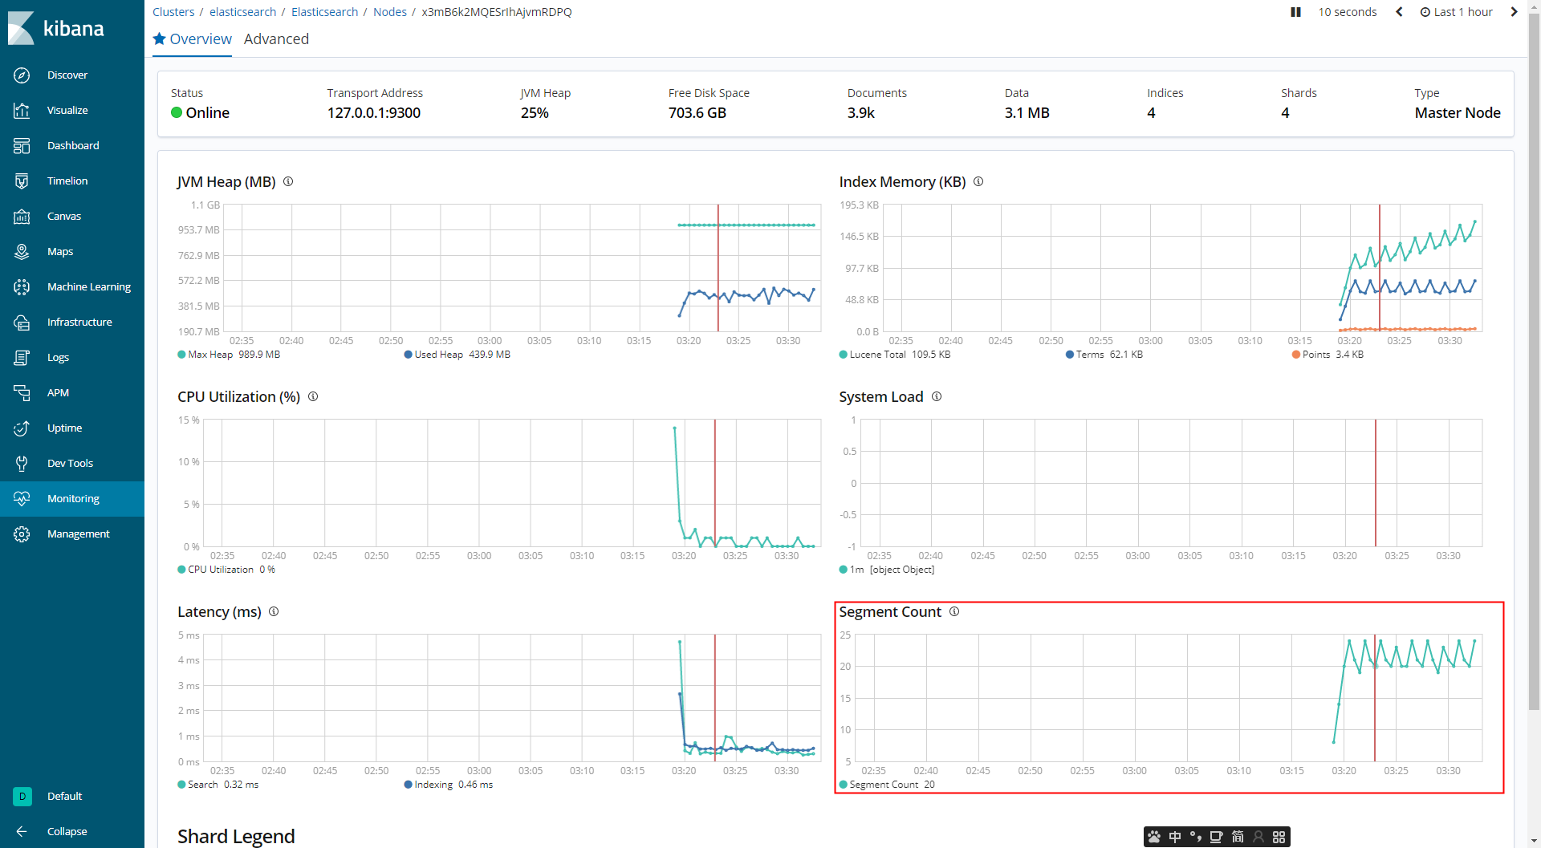Open Discover from sidebar
This screenshot has height=848, width=1541.
coord(72,75)
